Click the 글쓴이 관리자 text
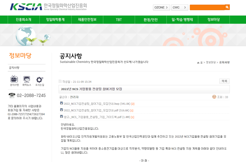 [69, 97]
